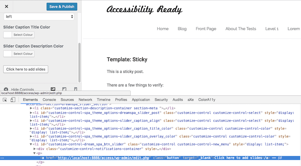Expand the slider_caption_title_color li node

(x=31, y=129)
